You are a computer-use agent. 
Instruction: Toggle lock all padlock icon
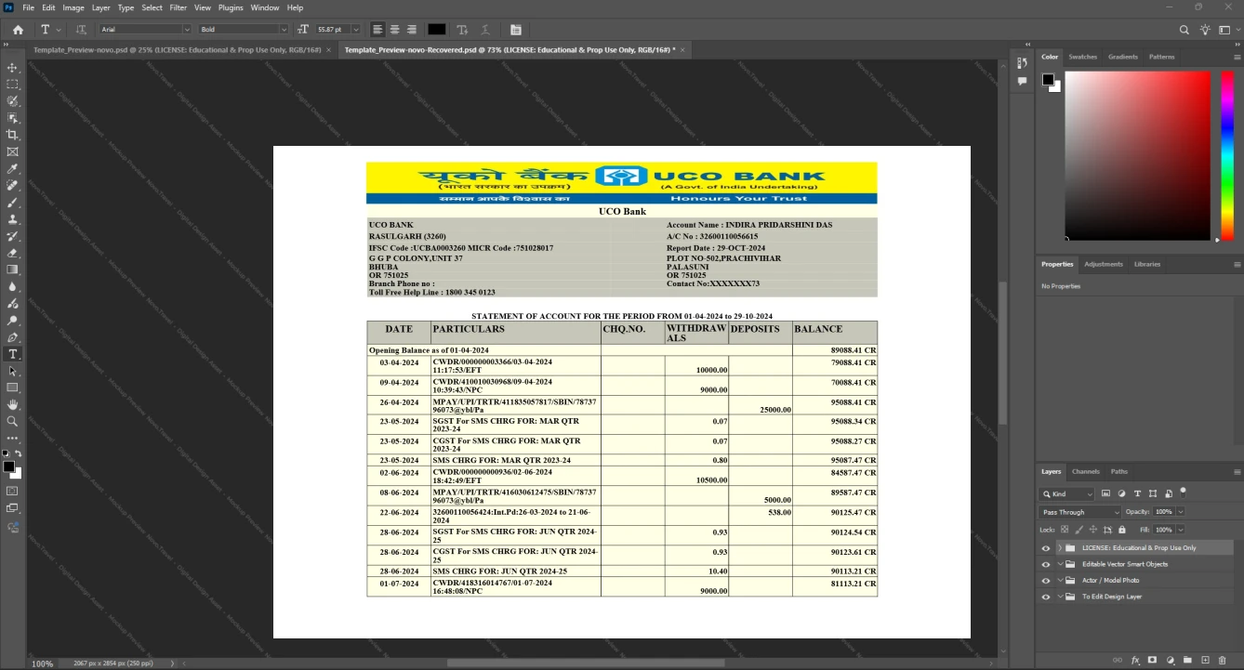click(1123, 530)
